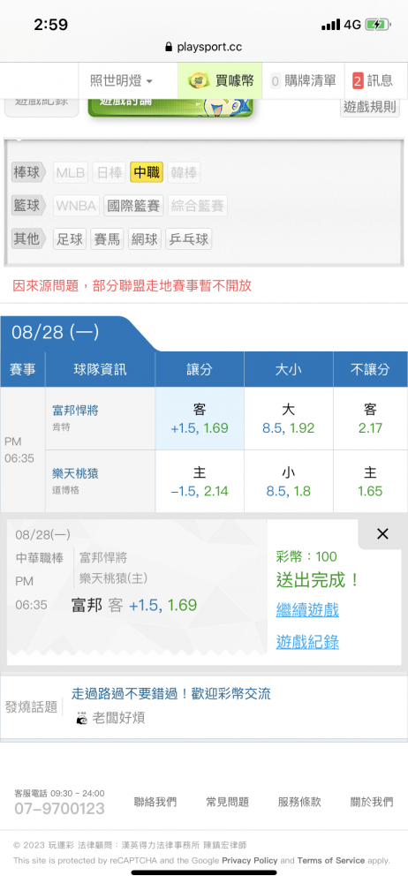Open the 常見問題 footer link
The height and width of the screenshot is (883, 408).
click(228, 802)
